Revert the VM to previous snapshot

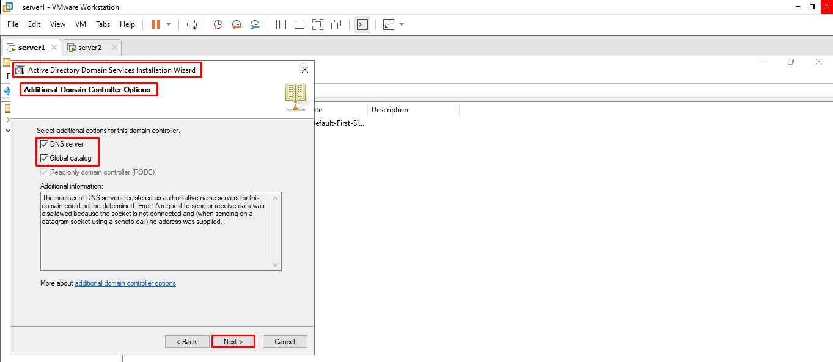coord(237,24)
